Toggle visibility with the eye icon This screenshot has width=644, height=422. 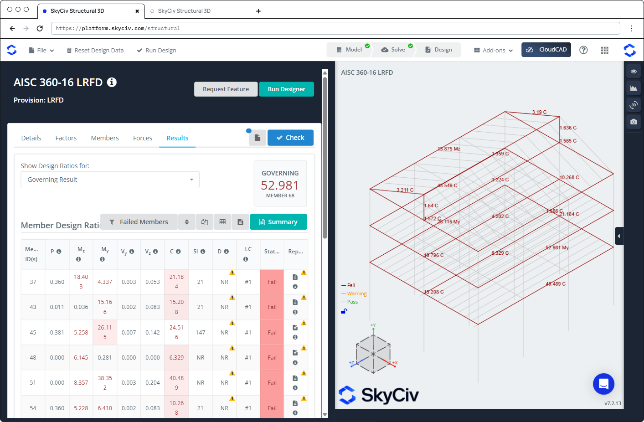click(x=634, y=71)
